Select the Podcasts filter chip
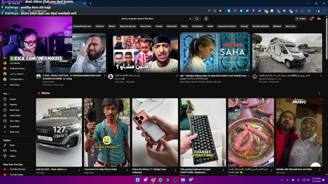 100,26
